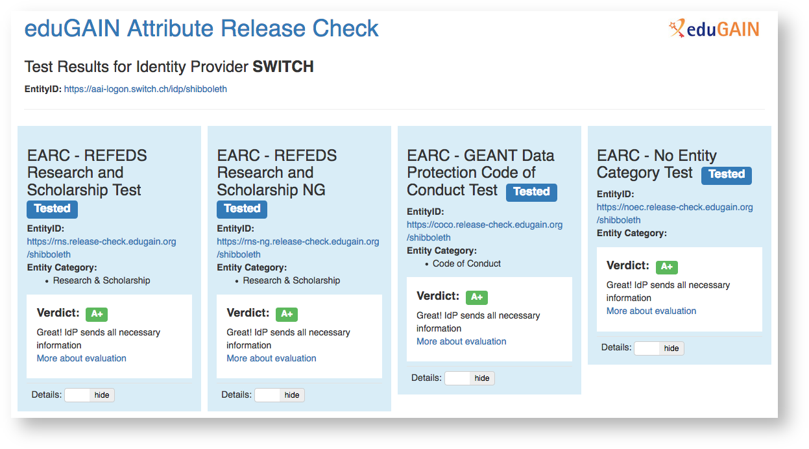Click A+ verdict badge in Research and Scholarship NG

click(287, 314)
